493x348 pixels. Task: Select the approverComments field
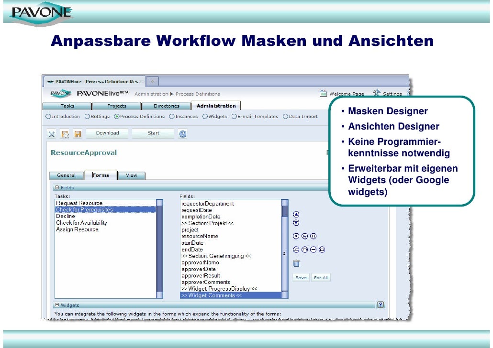click(x=231, y=282)
